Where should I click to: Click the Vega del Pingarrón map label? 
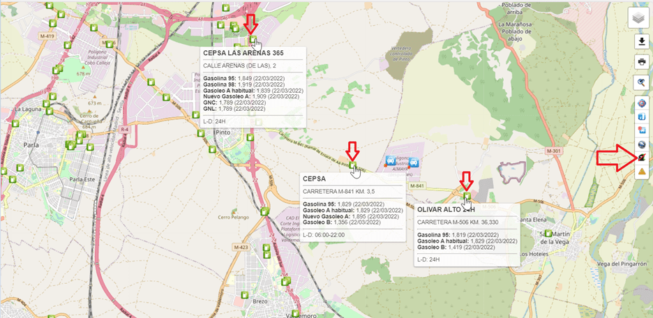pos(622,264)
